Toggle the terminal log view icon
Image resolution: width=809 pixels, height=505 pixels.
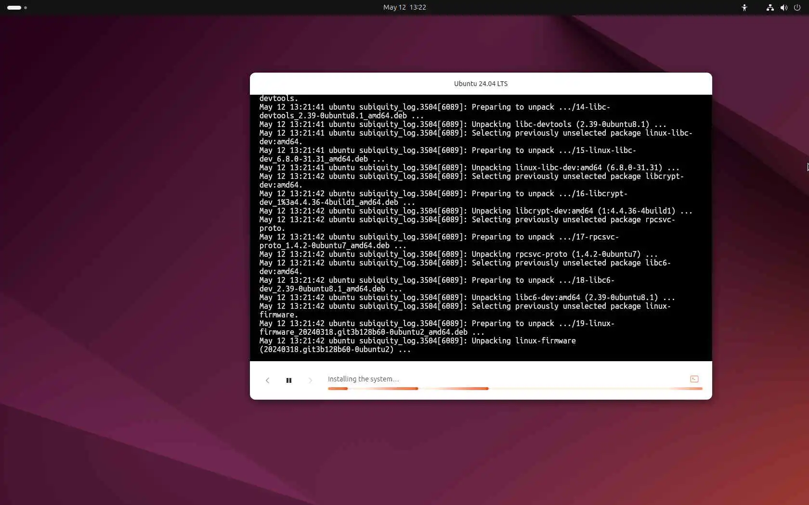coord(694,379)
